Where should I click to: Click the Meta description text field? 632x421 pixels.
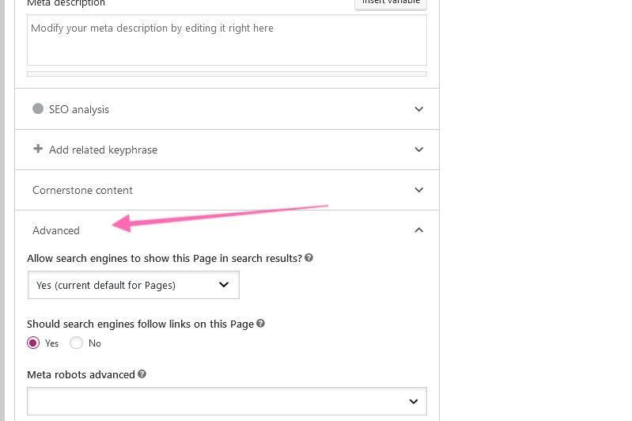(226, 40)
